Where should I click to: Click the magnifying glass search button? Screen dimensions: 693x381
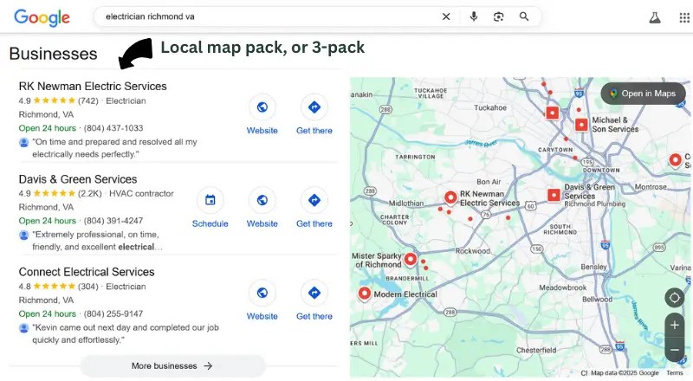(524, 16)
